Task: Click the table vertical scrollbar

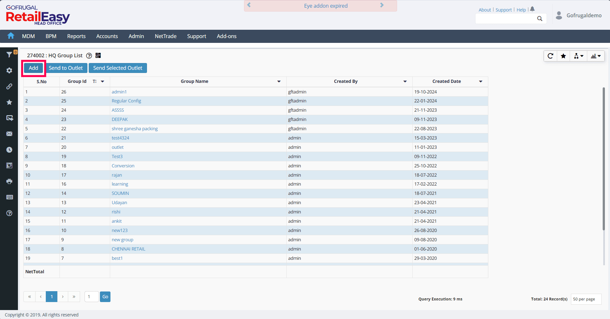Action: (604, 159)
